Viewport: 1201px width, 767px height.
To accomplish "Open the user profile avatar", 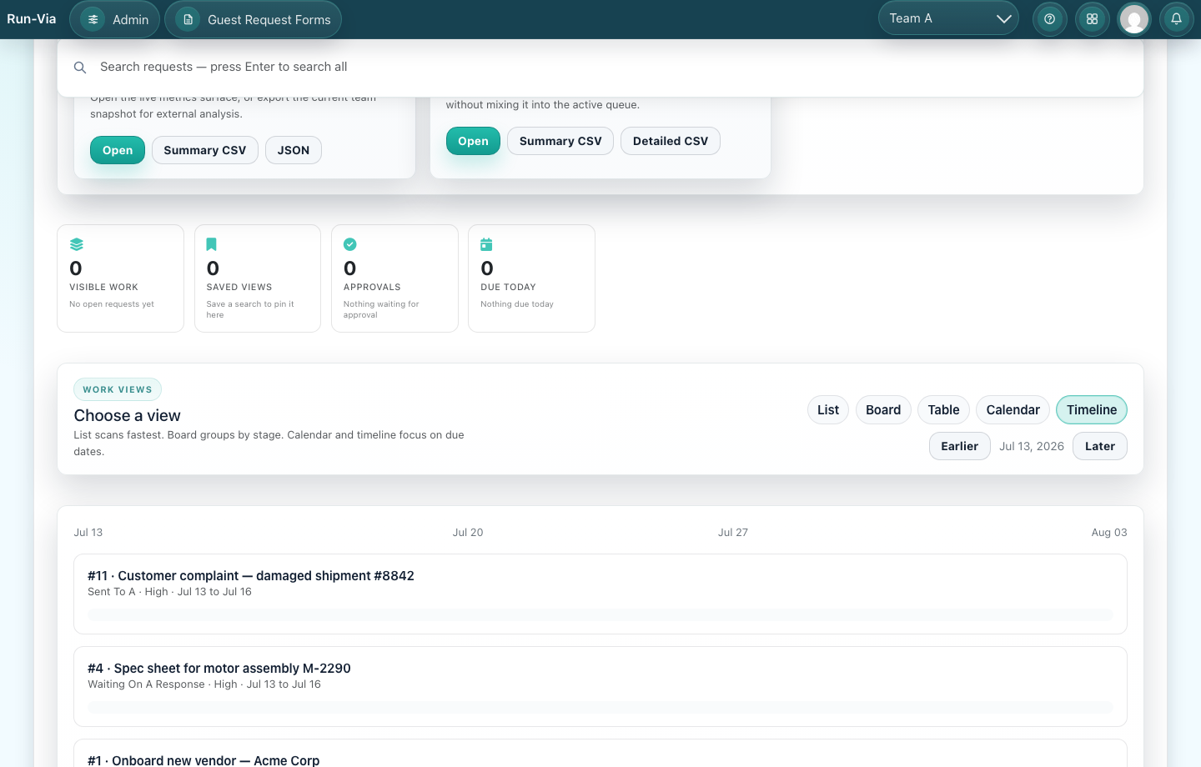I will pyautogui.click(x=1134, y=19).
